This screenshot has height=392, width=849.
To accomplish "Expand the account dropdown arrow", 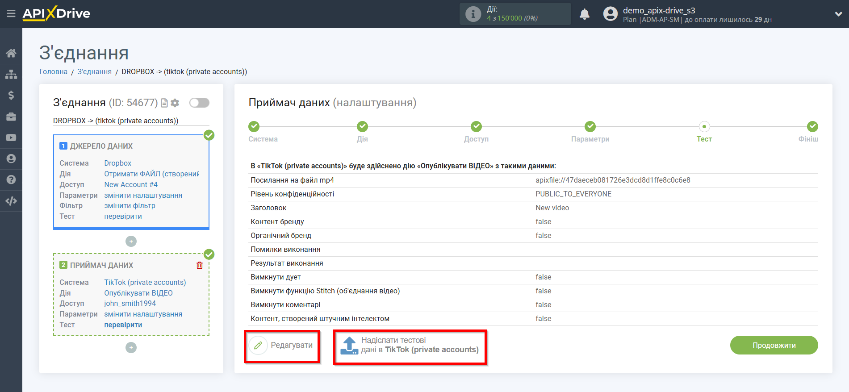I will click(838, 14).
